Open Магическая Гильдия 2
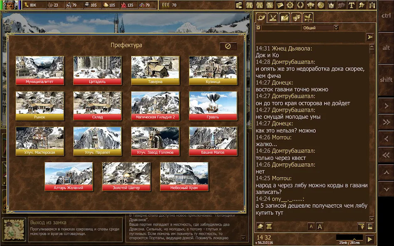 (x=155, y=106)
